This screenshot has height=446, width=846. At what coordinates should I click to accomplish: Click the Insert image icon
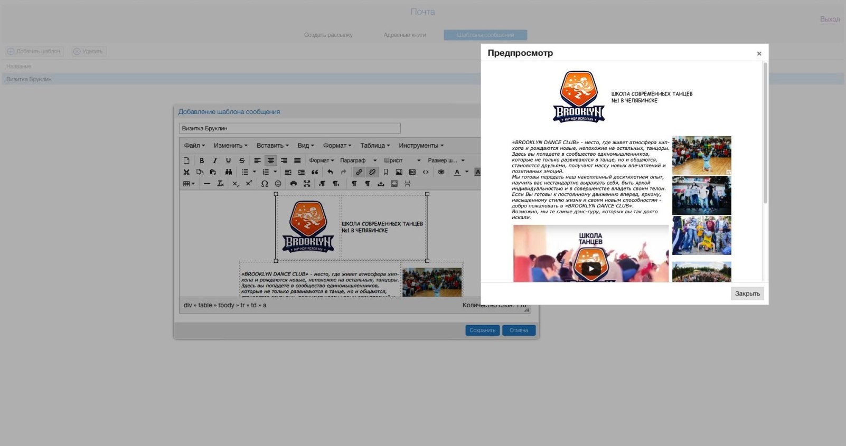coord(399,172)
